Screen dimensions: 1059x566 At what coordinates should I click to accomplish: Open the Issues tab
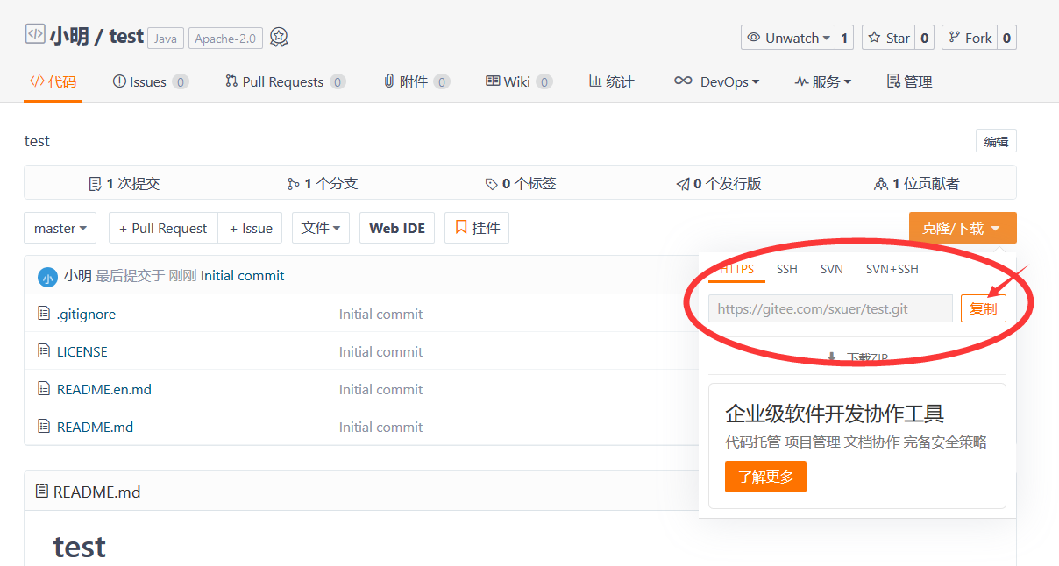[151, 81]
